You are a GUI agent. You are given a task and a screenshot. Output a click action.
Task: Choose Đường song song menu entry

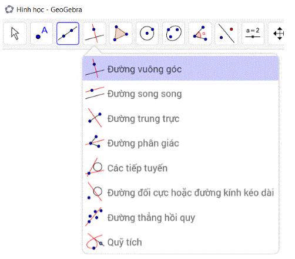(x=180, y=94)
